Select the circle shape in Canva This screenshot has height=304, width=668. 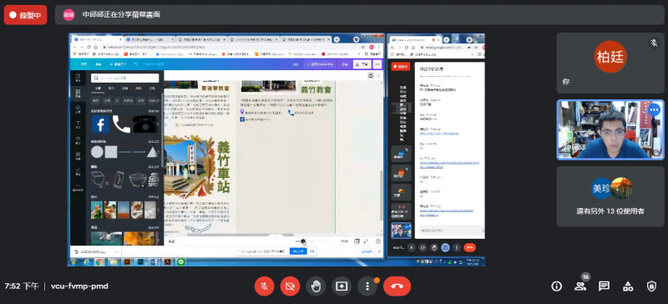point(97,152)
